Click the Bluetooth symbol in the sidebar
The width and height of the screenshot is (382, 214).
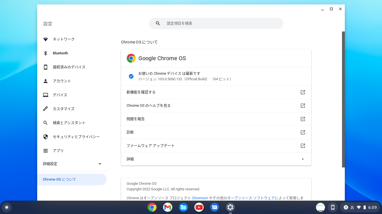46,53
